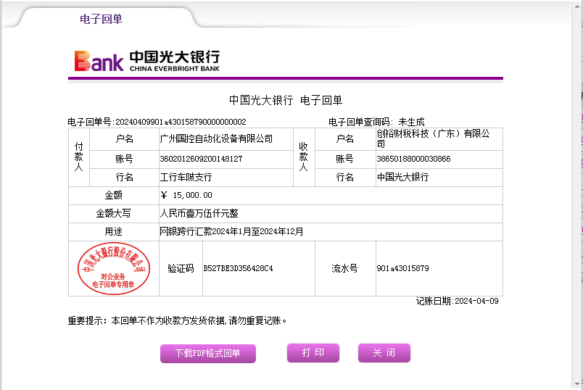Viewport: 583px width, 390px height.
Task: Click the purpose 网银跨行汇款2024年1月至2024年12月
Action: [x=231, y=232]
